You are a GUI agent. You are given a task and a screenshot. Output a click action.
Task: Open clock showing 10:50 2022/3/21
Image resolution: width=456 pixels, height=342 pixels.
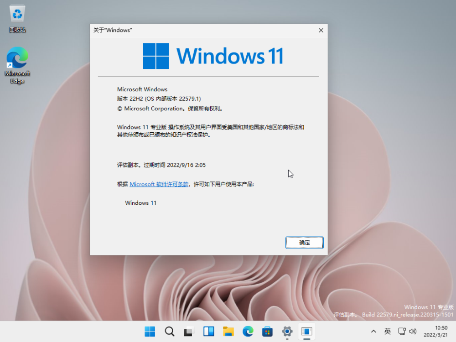[x=435, y=331]
